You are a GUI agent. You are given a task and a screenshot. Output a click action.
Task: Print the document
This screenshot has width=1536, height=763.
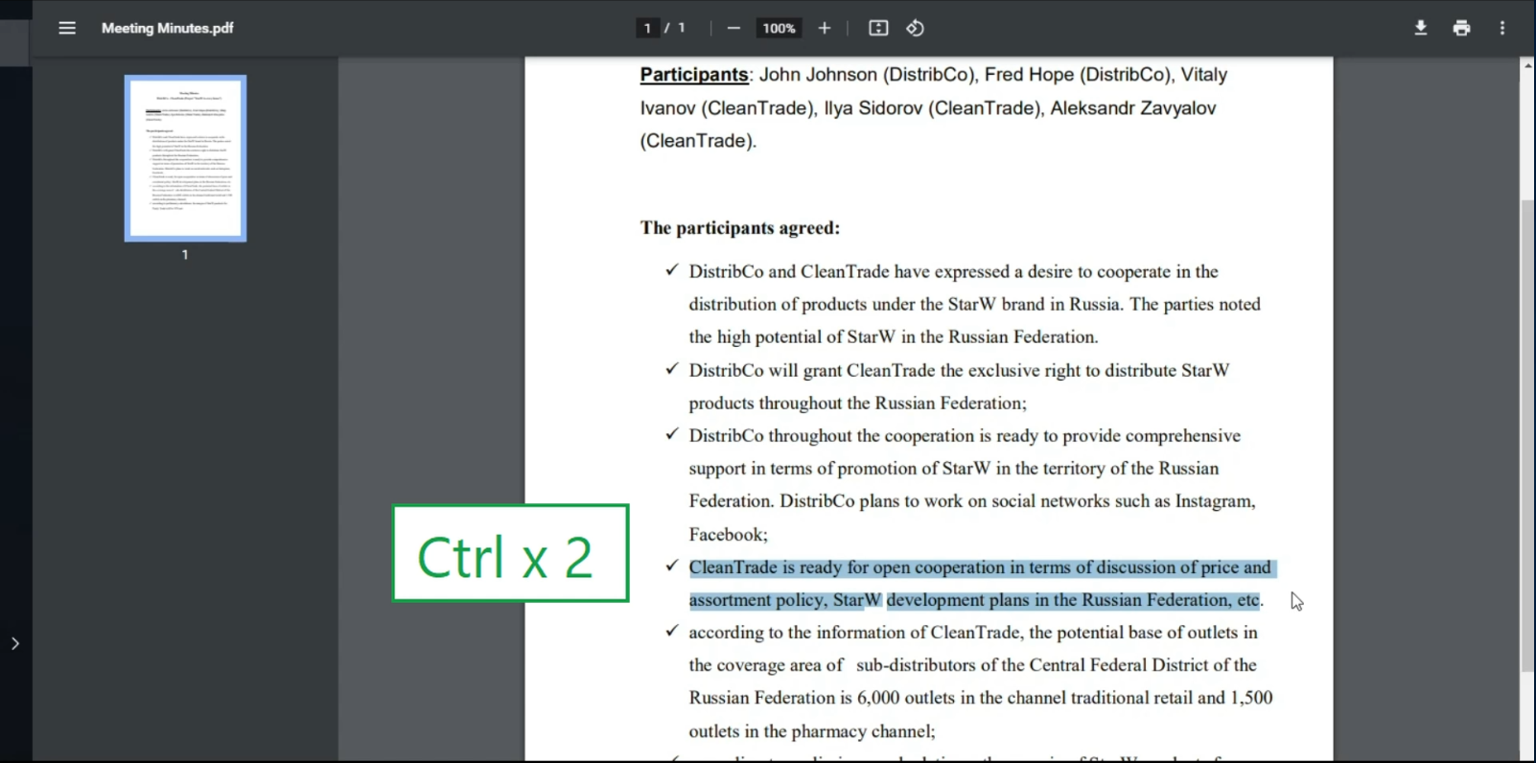(x=1461, y=28)
